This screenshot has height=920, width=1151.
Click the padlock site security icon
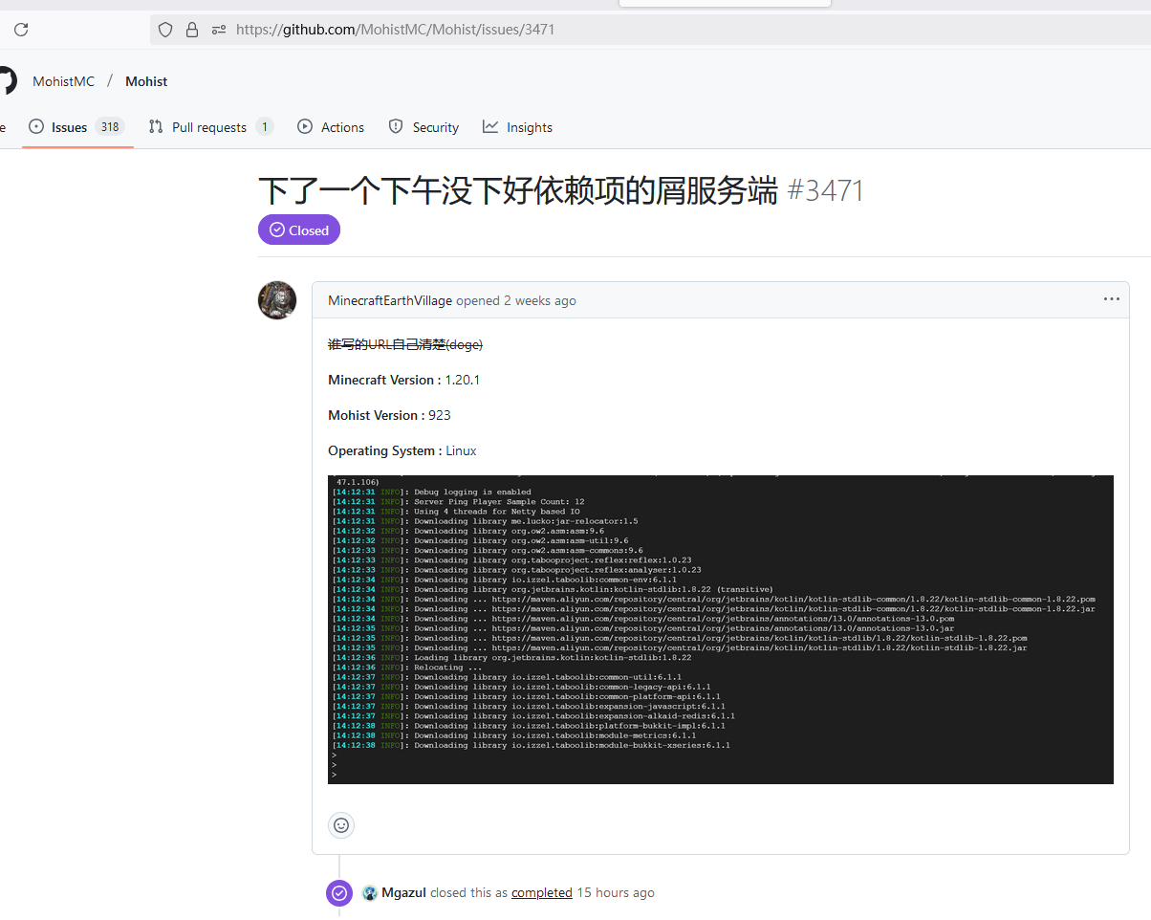coord(192,30)
